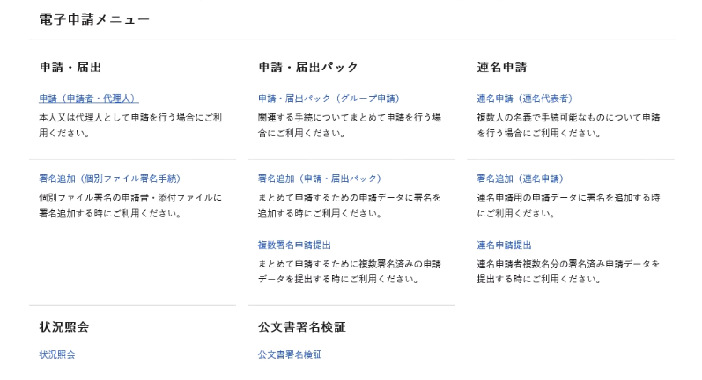Click 申請・届出パック（グループ申請） link
This screenshot has width=702, height=380.
(x=329, y=99)
